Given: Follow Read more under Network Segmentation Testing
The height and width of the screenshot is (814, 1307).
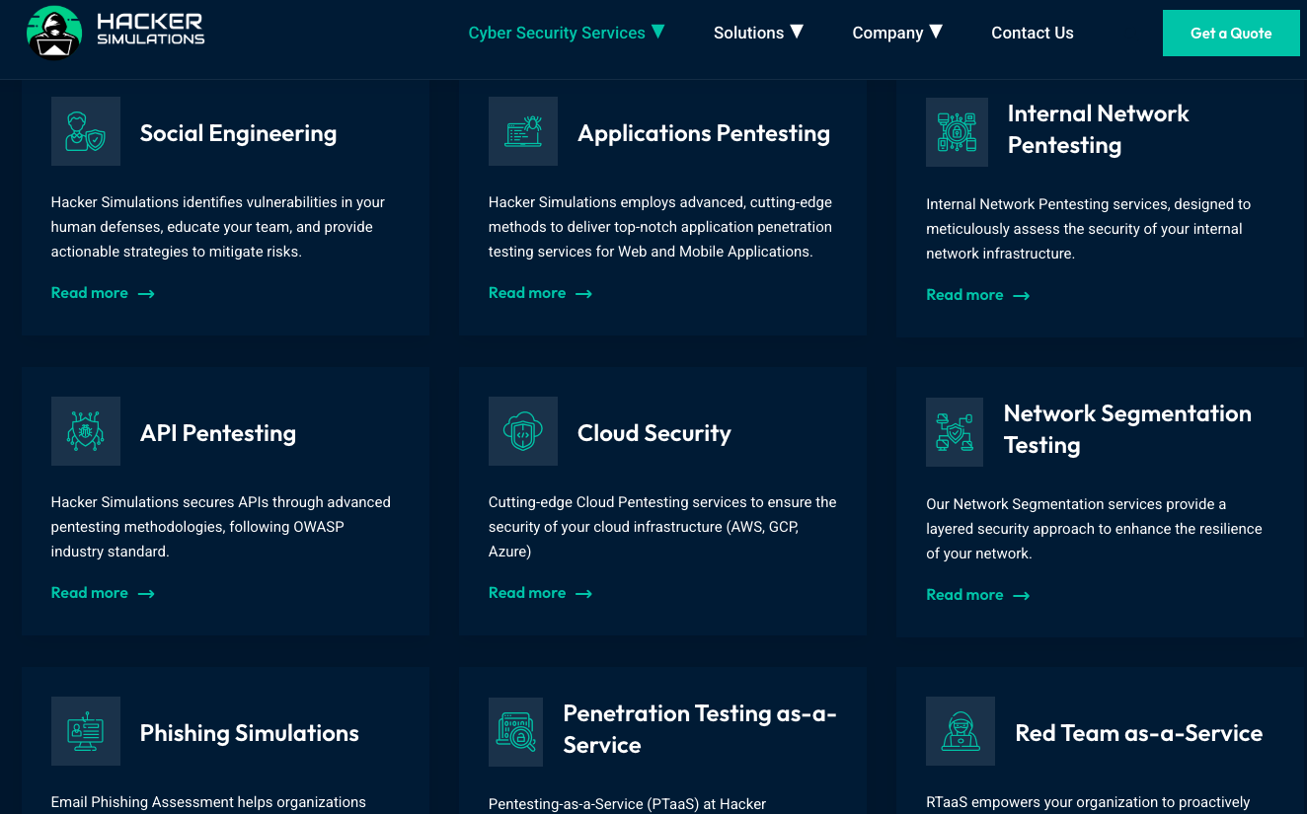Looking at the screenshot, I should click(977, 595).
